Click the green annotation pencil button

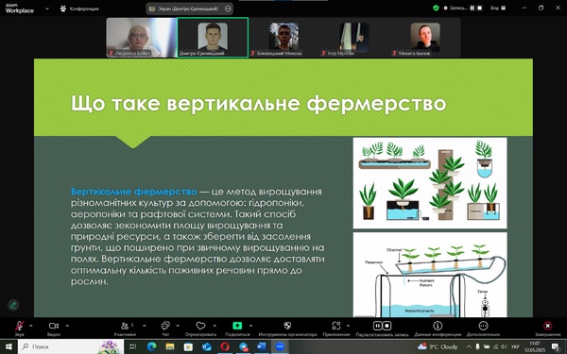pos(13,305)
